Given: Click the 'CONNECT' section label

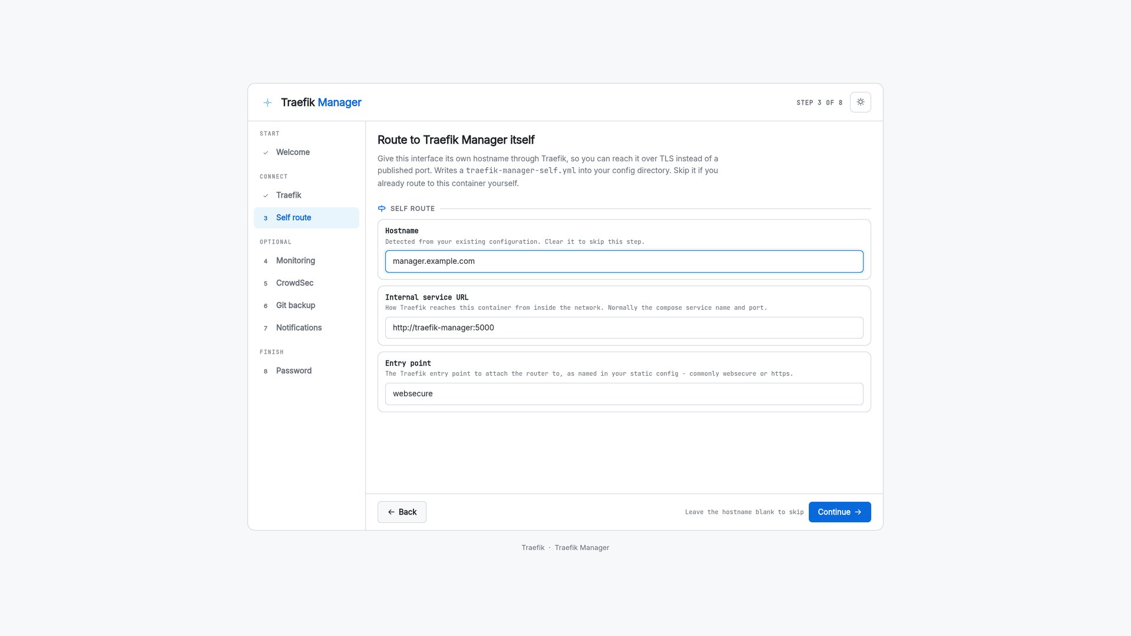Looking at the screenshot, I should click(x=274, y=177).
